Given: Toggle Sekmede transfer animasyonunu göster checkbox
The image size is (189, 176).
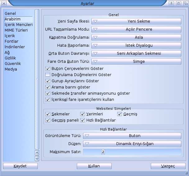Looking at the screenshot, I should pos(48,93).
